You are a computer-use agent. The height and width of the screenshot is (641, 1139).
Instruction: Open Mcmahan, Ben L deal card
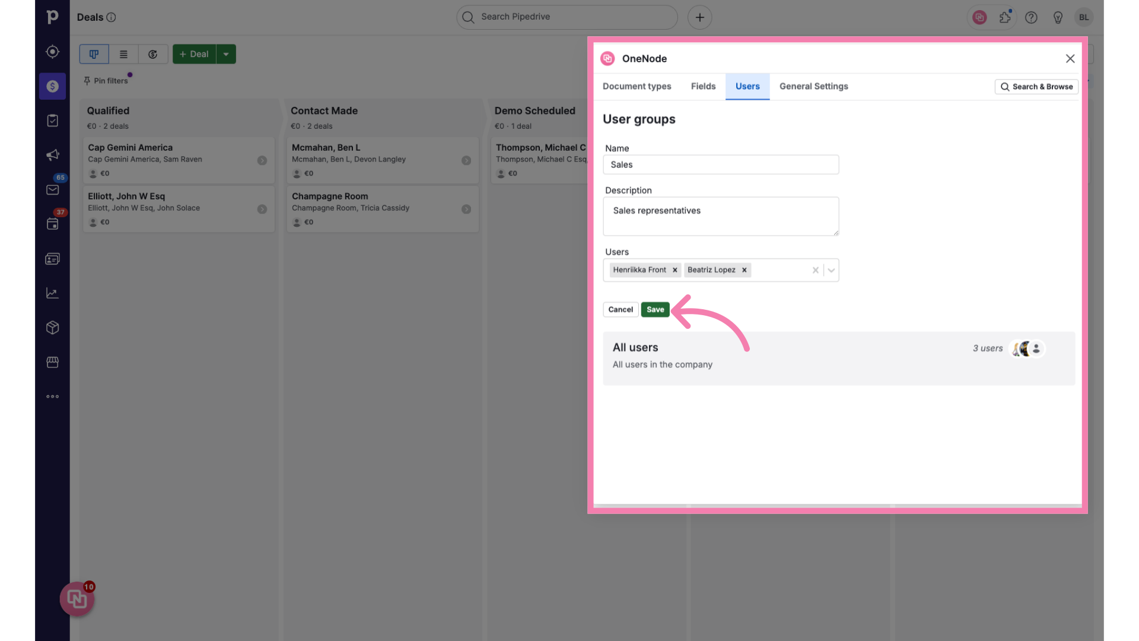click(x=383, y=160)
